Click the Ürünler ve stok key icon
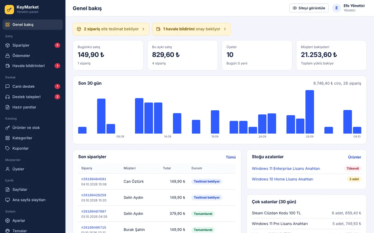 tap(8, 128)
